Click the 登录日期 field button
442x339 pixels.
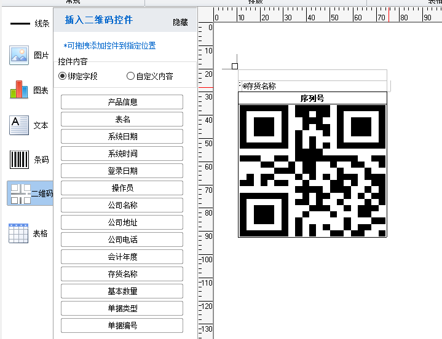tap(122, 171)
